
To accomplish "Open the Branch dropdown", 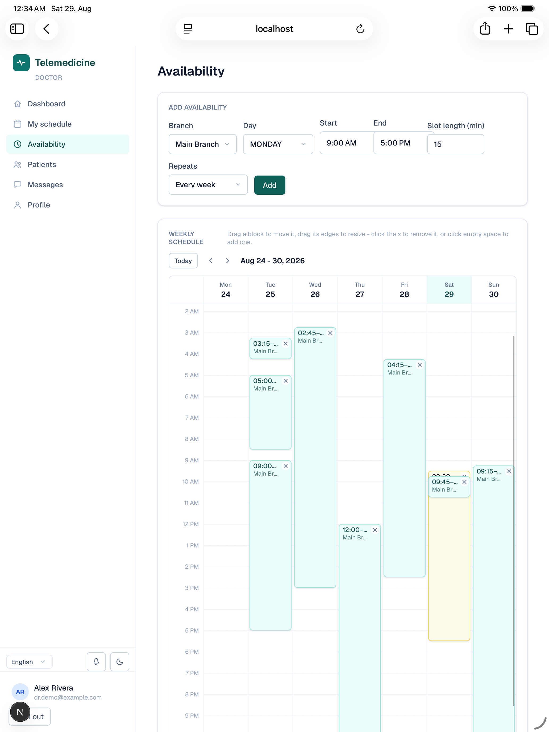I will tap(202, 144).
